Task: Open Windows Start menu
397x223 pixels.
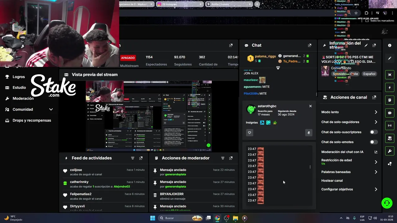Action: click(153, 218)
